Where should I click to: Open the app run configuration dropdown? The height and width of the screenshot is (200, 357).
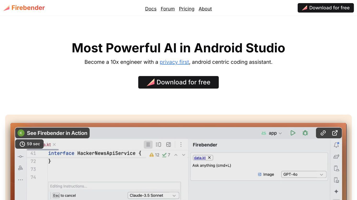point(272,133)
